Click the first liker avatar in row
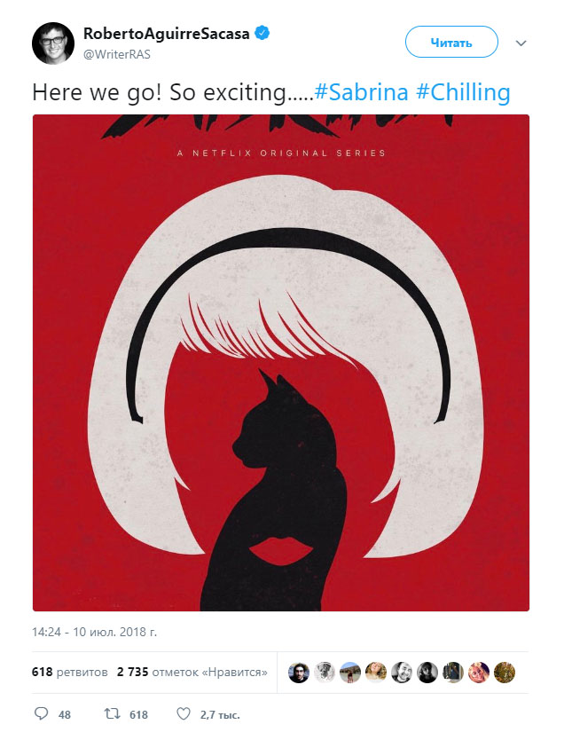564x740 pixels. (x=299, y=673)
